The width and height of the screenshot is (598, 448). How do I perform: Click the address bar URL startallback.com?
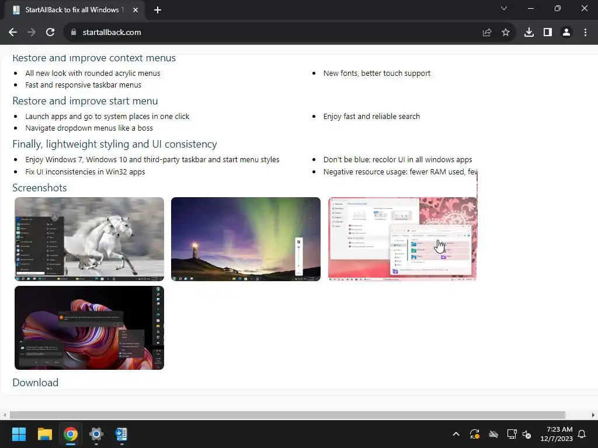112,33
